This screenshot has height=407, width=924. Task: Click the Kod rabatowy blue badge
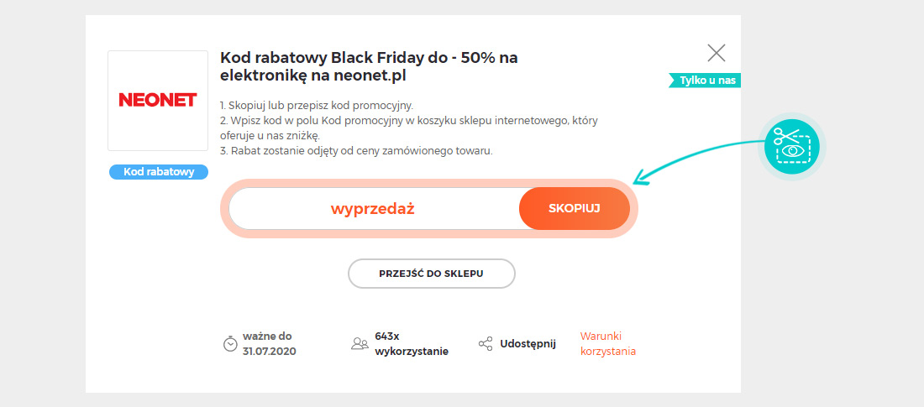tap(159, 172)
